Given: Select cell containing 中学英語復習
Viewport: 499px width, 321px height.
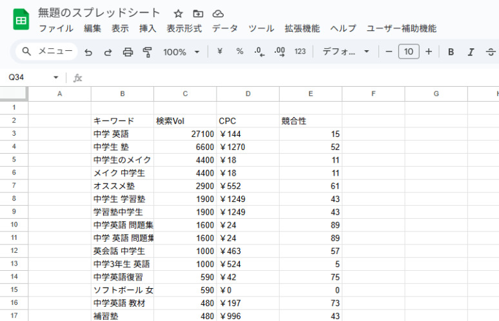Looking at the screenshot, I should (122, 277).
